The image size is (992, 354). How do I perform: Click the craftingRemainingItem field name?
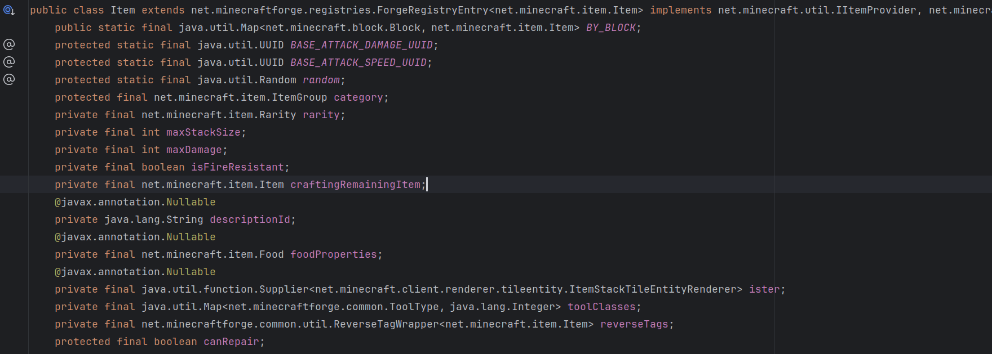pos(355,185)
